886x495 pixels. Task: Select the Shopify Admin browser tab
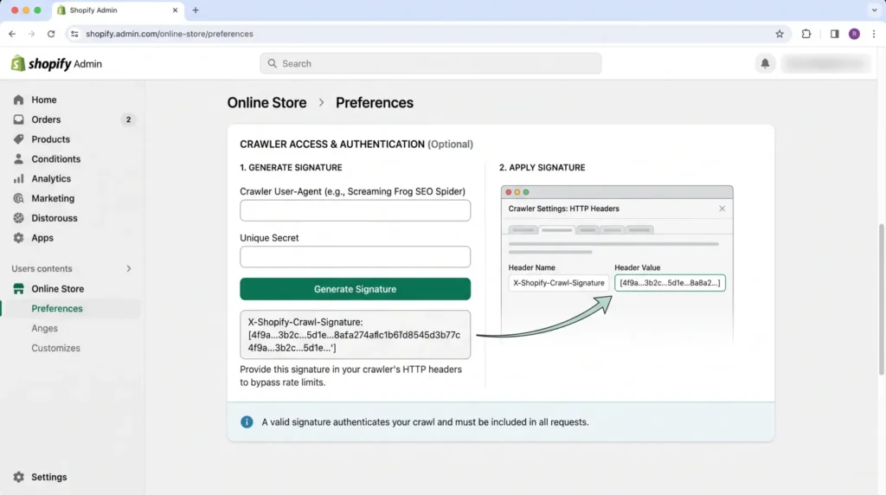point(118,10)
